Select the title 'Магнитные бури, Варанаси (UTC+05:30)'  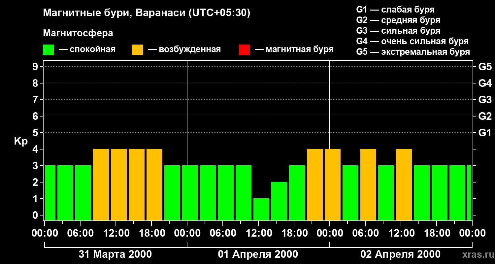pos(147,13)
